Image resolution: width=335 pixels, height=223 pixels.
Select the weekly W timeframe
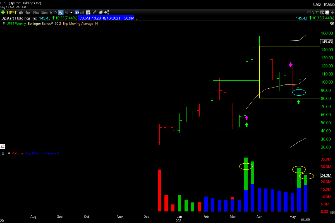click(61, 13)
